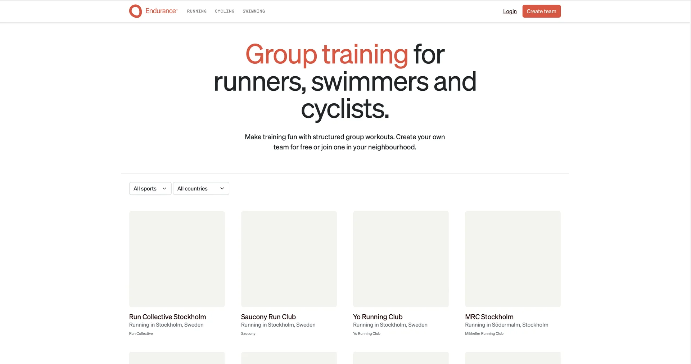Expand the All sports dropdown
Image resolution: width=691 pixels, height=364 pixels.
150,188
